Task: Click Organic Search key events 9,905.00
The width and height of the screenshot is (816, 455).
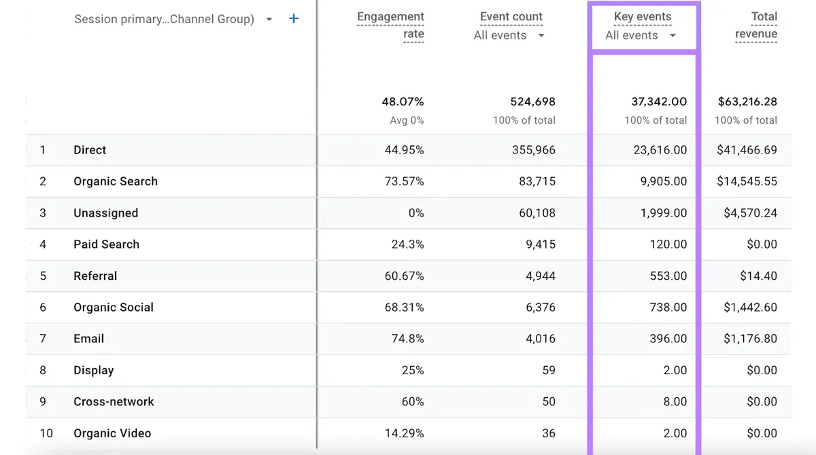Action: pos(664,181)
